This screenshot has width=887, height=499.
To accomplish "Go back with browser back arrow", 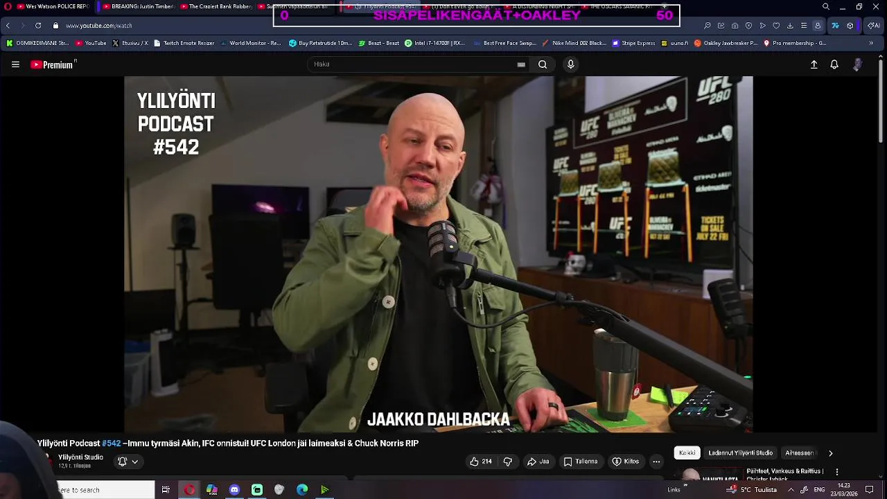I will [x=8, y=26].
